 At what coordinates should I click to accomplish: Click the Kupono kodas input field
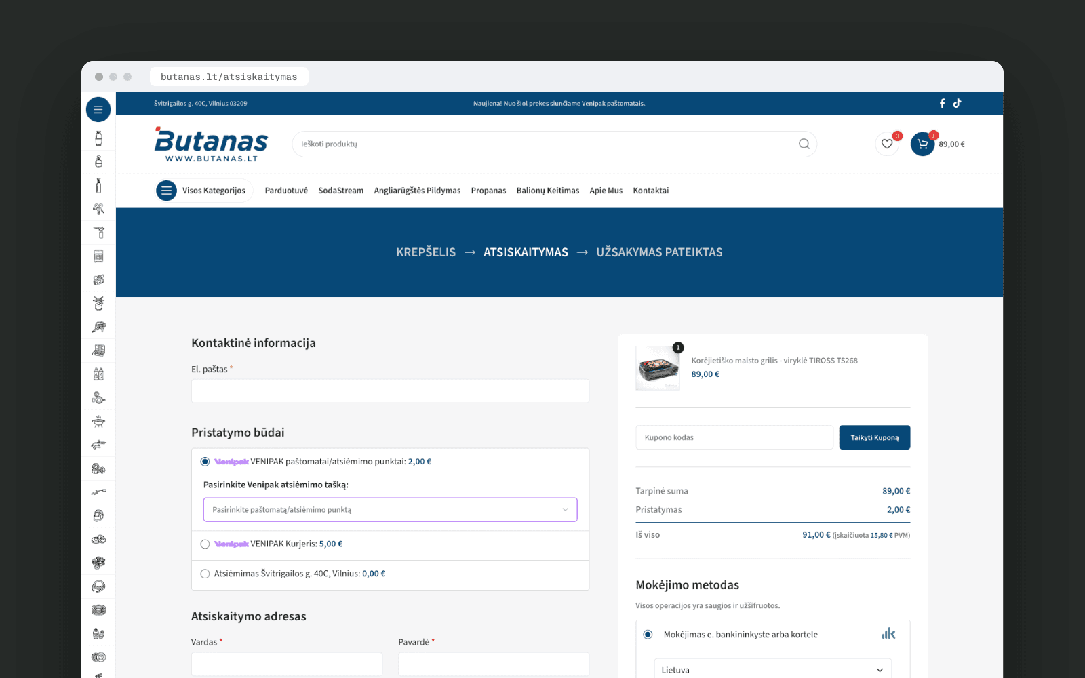734,437
